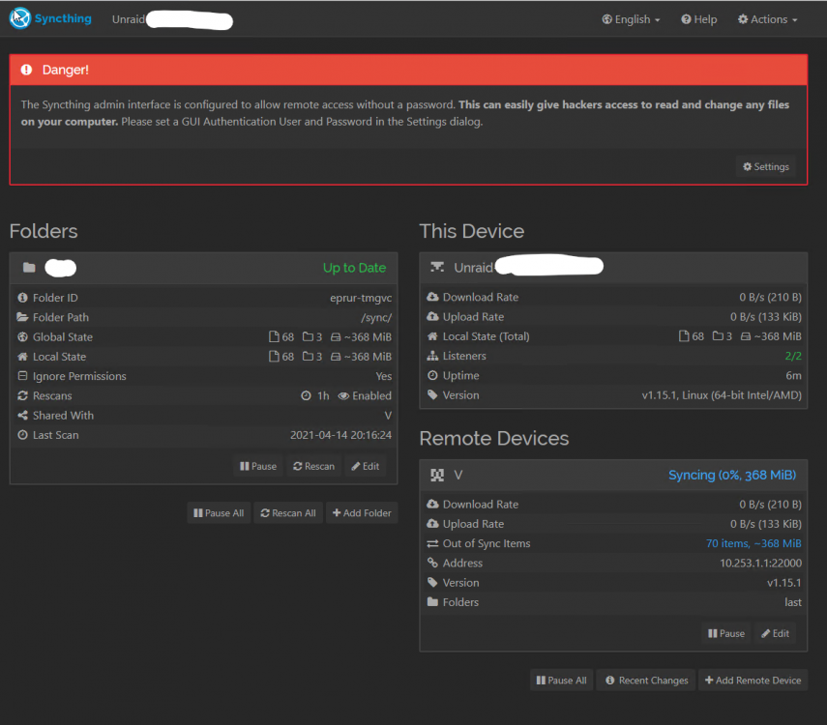827x725 pixels.
Task: Click the Rescans refresh icon
Action: [x=22, y=395]
